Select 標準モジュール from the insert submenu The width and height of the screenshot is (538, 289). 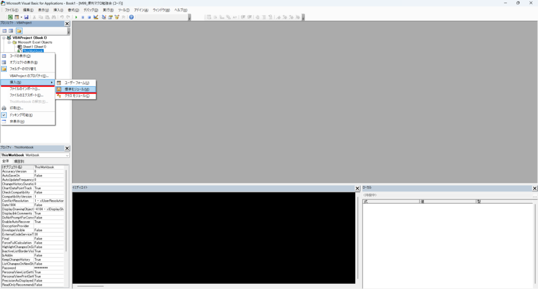click(x=76, y=89)
